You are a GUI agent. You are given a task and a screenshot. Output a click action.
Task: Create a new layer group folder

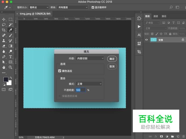(173, 136)
